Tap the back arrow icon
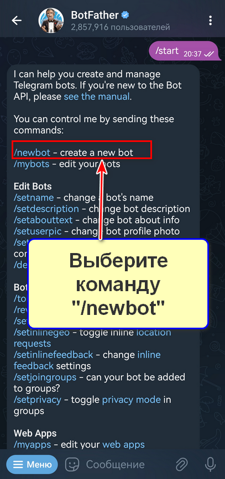 pos(16,20)
